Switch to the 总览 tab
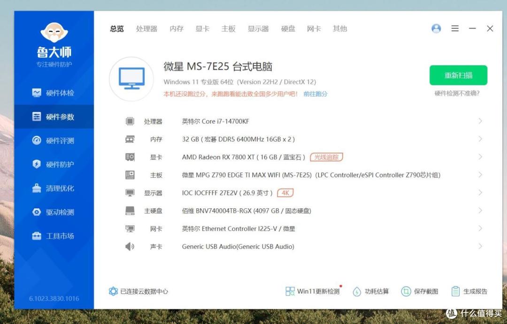This screenshot has height=324, width=507. tap(117, 29)
